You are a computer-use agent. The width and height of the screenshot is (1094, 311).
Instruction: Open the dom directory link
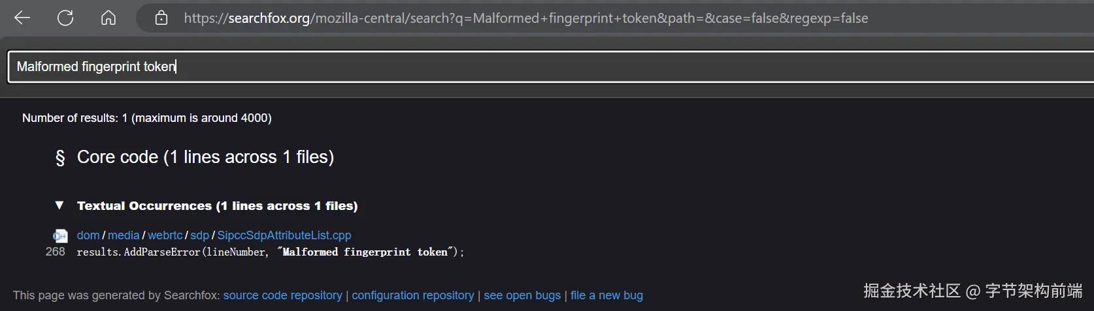(x=88, y=235)
